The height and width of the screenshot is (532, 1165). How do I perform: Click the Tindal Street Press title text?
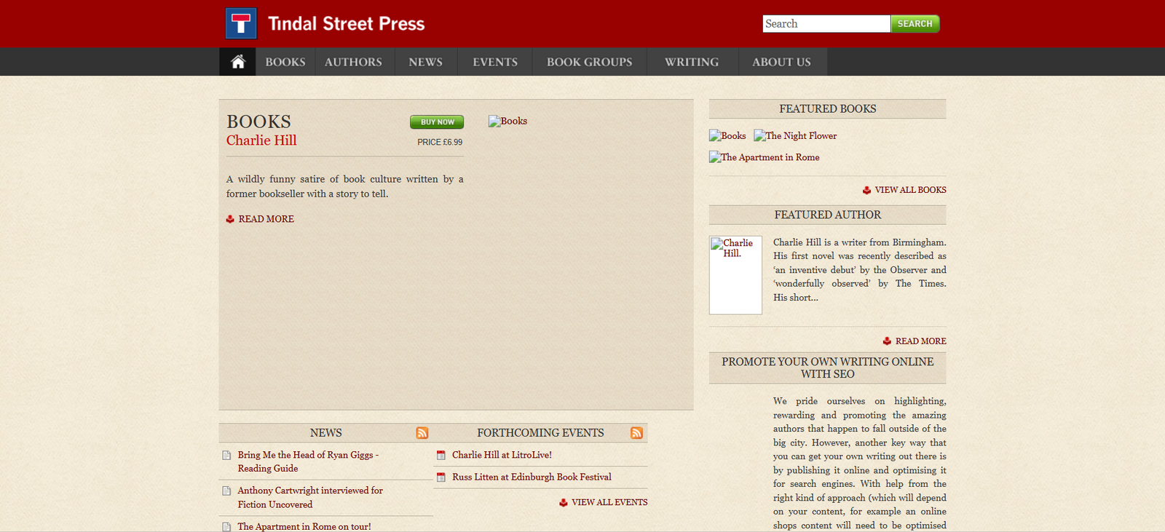(x=346, y=24)
